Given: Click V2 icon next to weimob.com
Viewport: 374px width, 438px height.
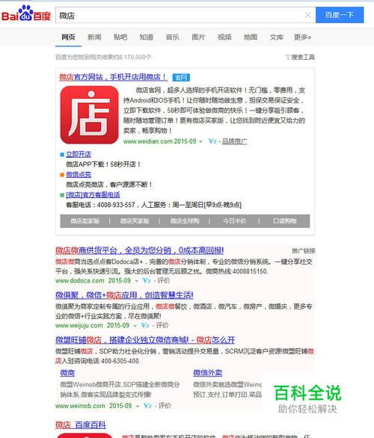Looking at the screenshot, I should pos(147,406).
